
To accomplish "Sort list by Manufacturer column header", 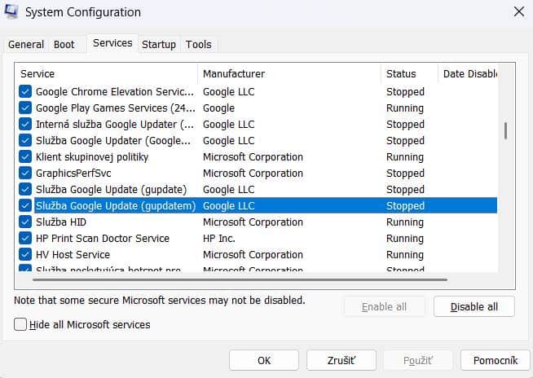I will click(x=289, y=74).
